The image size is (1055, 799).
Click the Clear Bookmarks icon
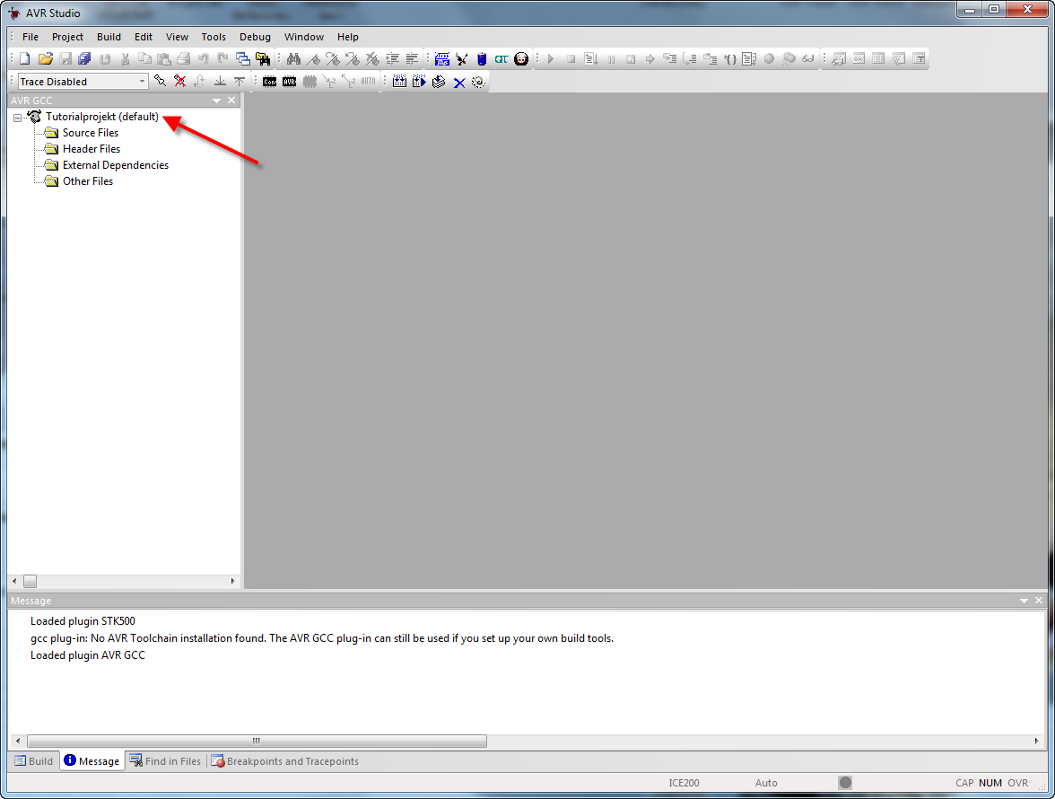coord(372,59)
